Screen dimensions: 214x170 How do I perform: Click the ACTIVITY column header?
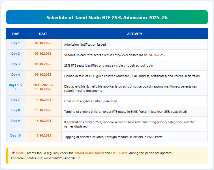pyautogui.click(x=134, y=34)
